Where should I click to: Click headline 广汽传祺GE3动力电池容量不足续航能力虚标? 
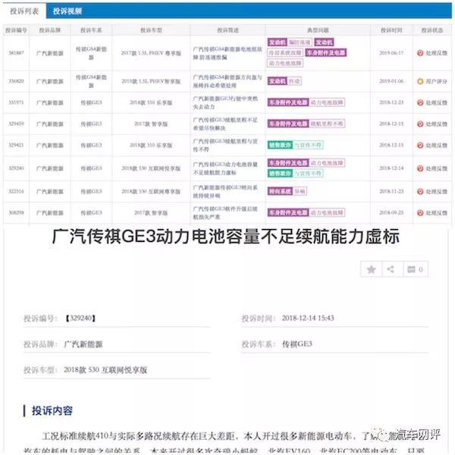(x=225, y=236)
